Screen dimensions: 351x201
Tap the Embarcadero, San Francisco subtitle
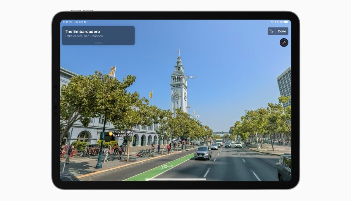84,36
